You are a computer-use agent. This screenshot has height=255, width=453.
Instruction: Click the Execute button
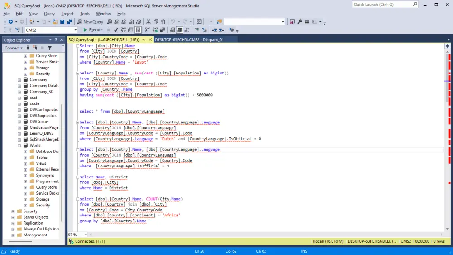(93, 30)
